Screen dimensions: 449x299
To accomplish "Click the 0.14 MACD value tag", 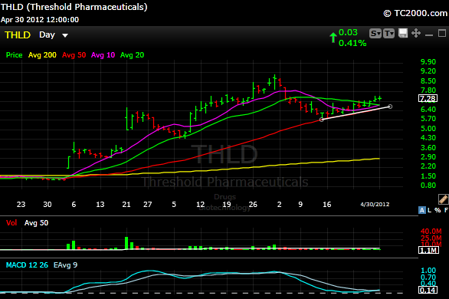I will [x=428, y=290].
